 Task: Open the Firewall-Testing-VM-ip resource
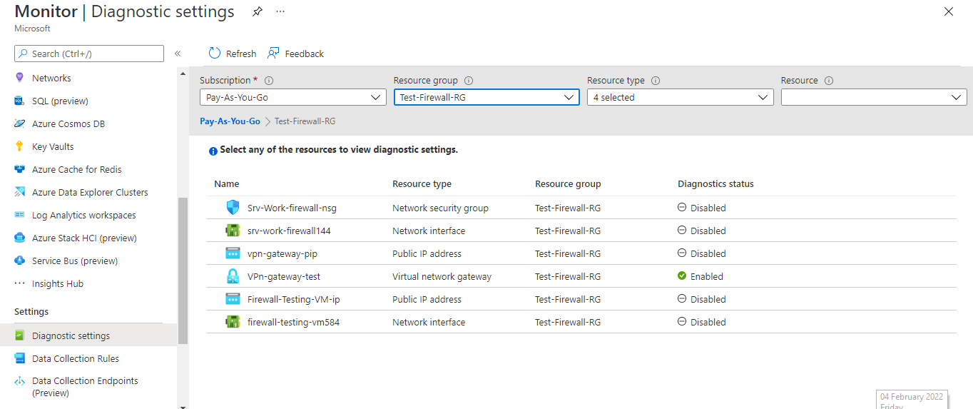294,299
